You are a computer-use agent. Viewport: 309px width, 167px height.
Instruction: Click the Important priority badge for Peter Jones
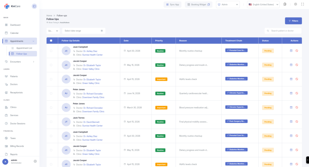[161, 108]
